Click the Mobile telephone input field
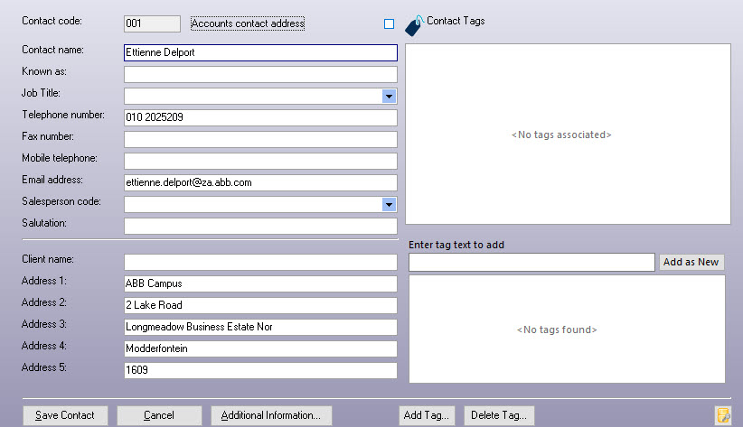743x427 pixels. coord(260,161)
